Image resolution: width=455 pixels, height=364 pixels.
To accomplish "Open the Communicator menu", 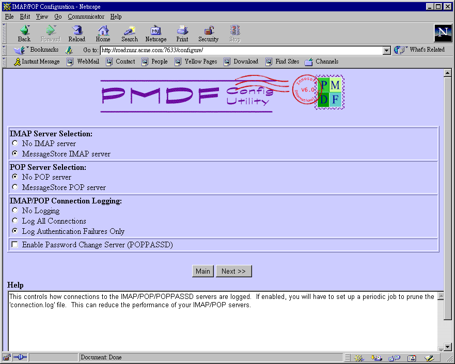I will click(86, 17).
